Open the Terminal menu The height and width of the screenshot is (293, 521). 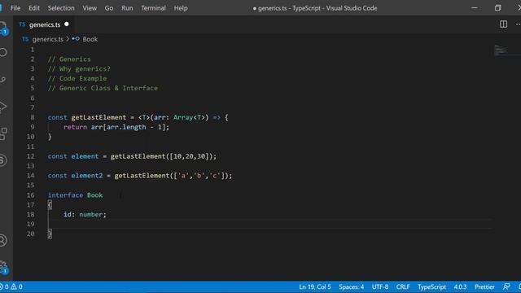click(153, 8)
